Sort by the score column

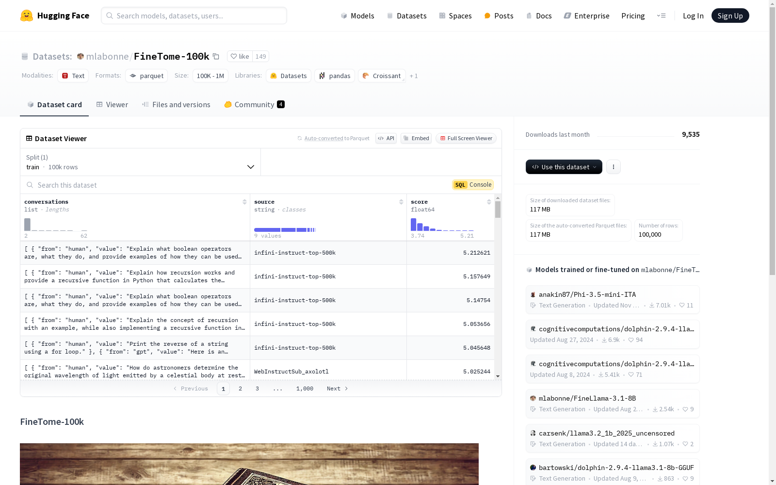[x=489, y=202]
